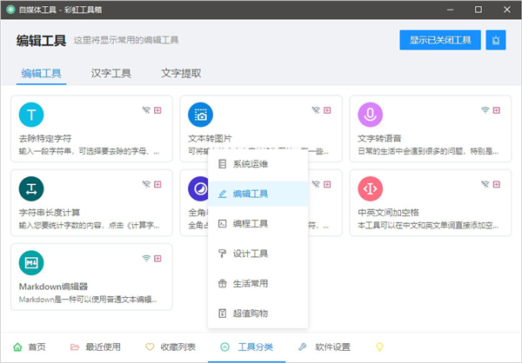The height and width of the screenshot is (363, 522).
Task: Open the Markdown编辑器 icon
Action: (31, 262)
